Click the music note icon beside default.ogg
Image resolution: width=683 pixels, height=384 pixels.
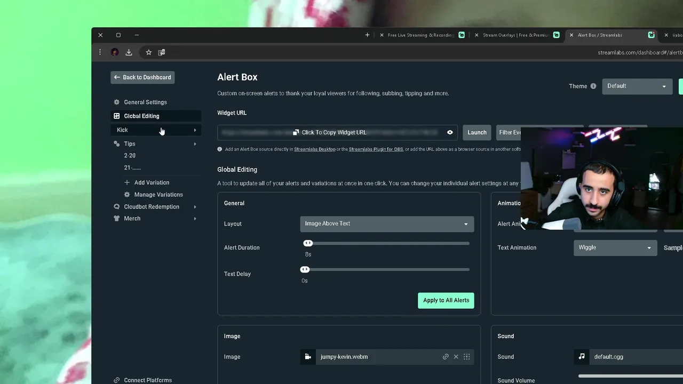click(582, 357)
